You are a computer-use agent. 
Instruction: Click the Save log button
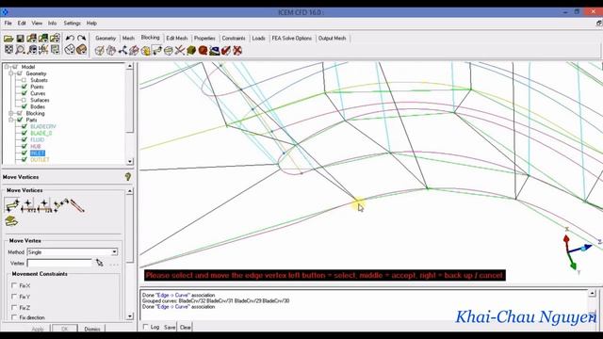[170, 327]
